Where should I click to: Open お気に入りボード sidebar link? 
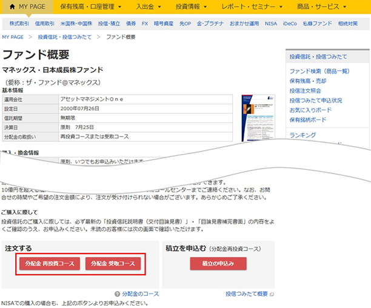click(310, 110)
